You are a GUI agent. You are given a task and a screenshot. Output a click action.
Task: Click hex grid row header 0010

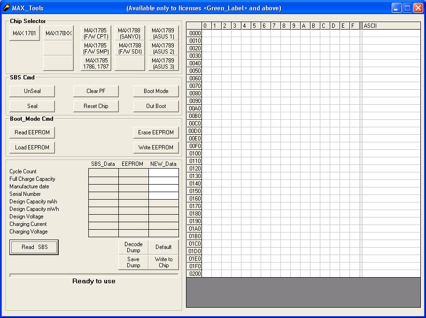click(x=194, y=41)
